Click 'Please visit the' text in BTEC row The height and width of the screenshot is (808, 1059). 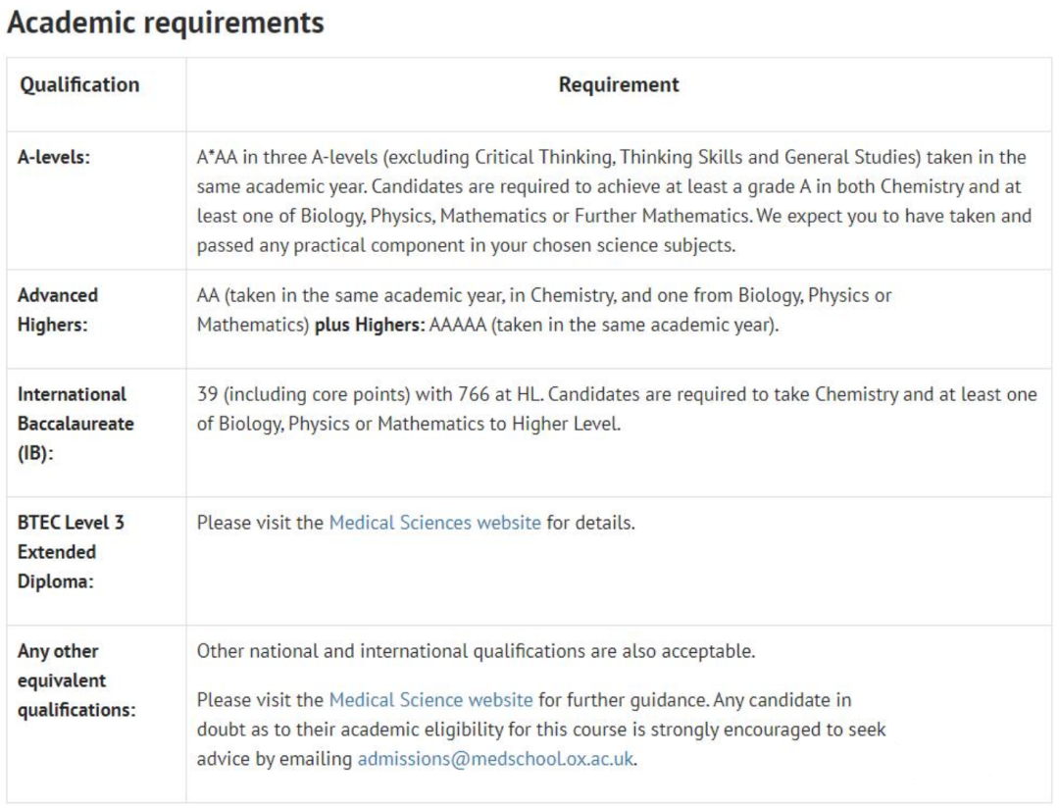coord(260,523)
